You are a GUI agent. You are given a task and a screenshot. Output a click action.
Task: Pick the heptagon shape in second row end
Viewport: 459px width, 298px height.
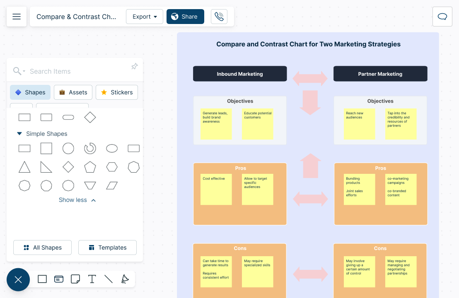[134, 167]
